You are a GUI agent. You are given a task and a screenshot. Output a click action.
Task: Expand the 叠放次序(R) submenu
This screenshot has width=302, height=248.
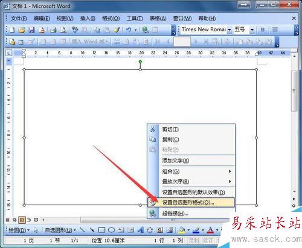(x=191, y=182)
